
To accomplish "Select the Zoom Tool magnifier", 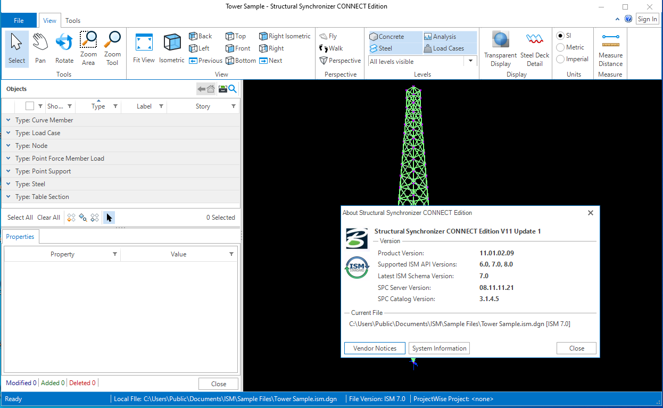I will tap(112, 48).
